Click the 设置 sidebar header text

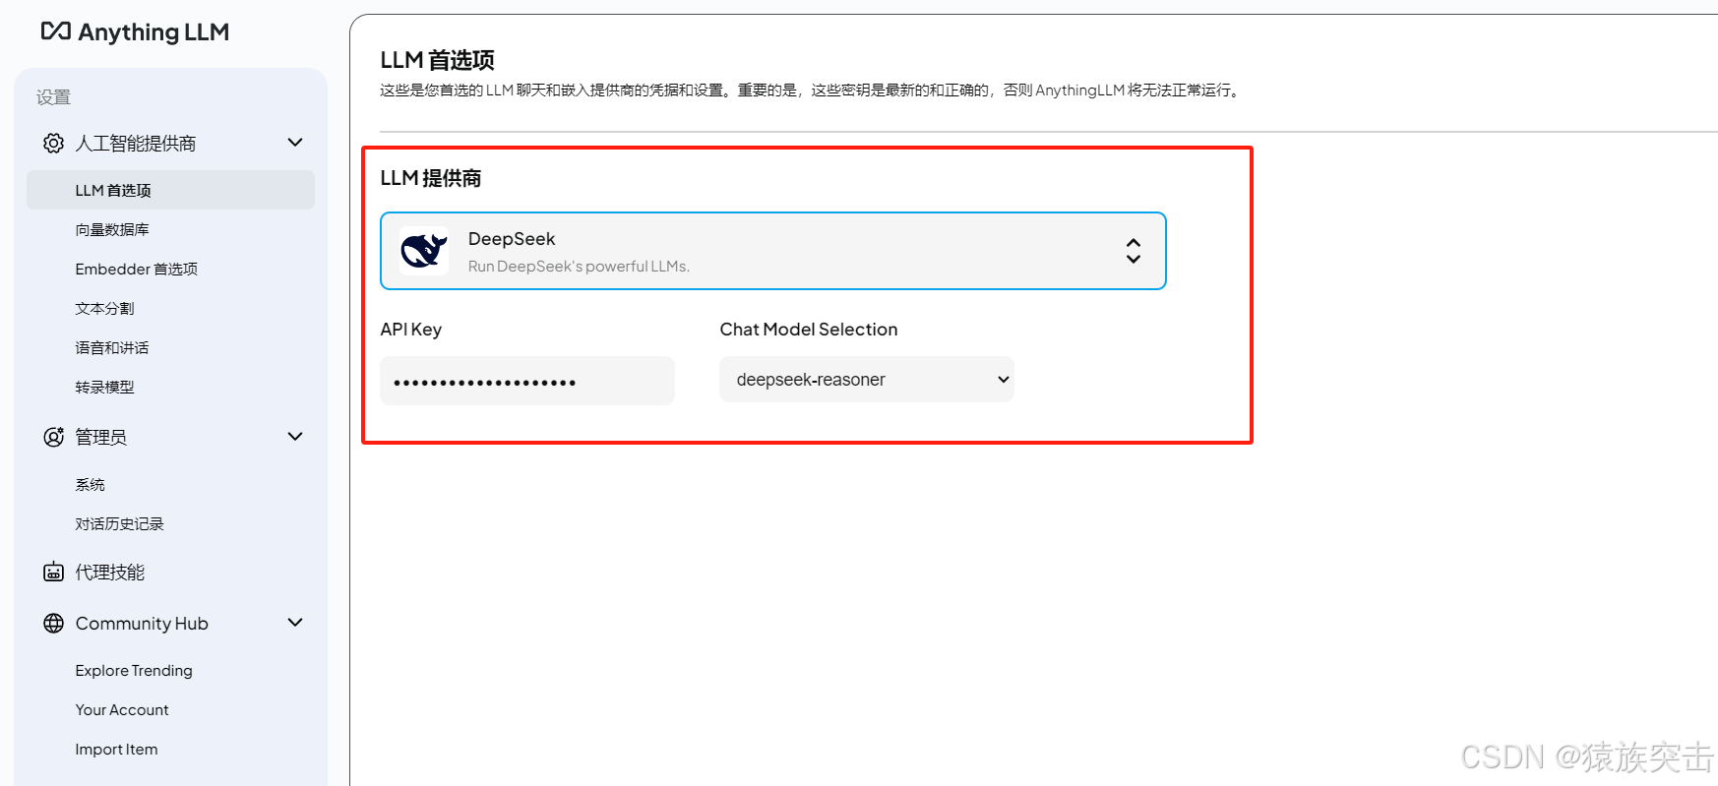point(53,96)
